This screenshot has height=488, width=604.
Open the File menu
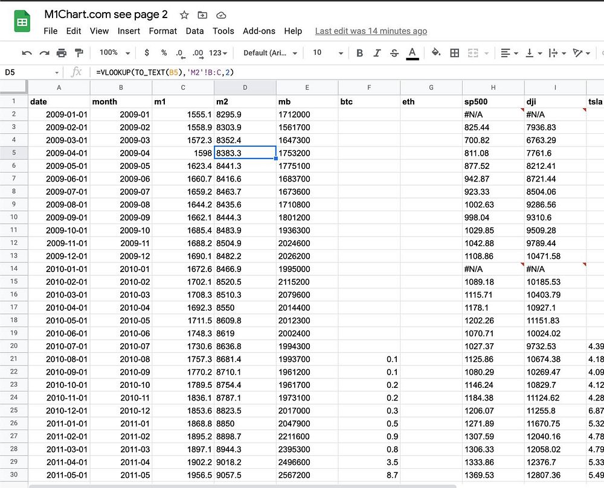[51, 31]
